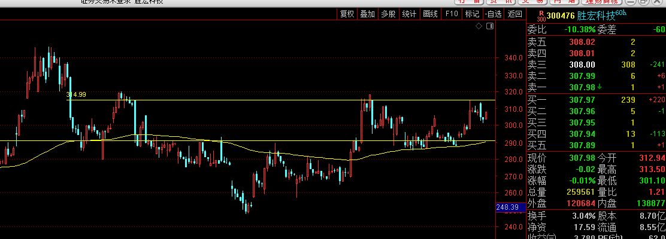Activate the 画线 drawing tool

pos(430,14)
